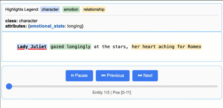Click the class: character label
This screenshot has height=108, width=223.
pyautogui.click(x=21, y=21)
